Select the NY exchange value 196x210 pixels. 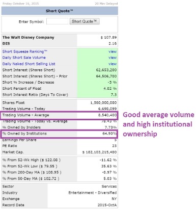tap(114, 199)
